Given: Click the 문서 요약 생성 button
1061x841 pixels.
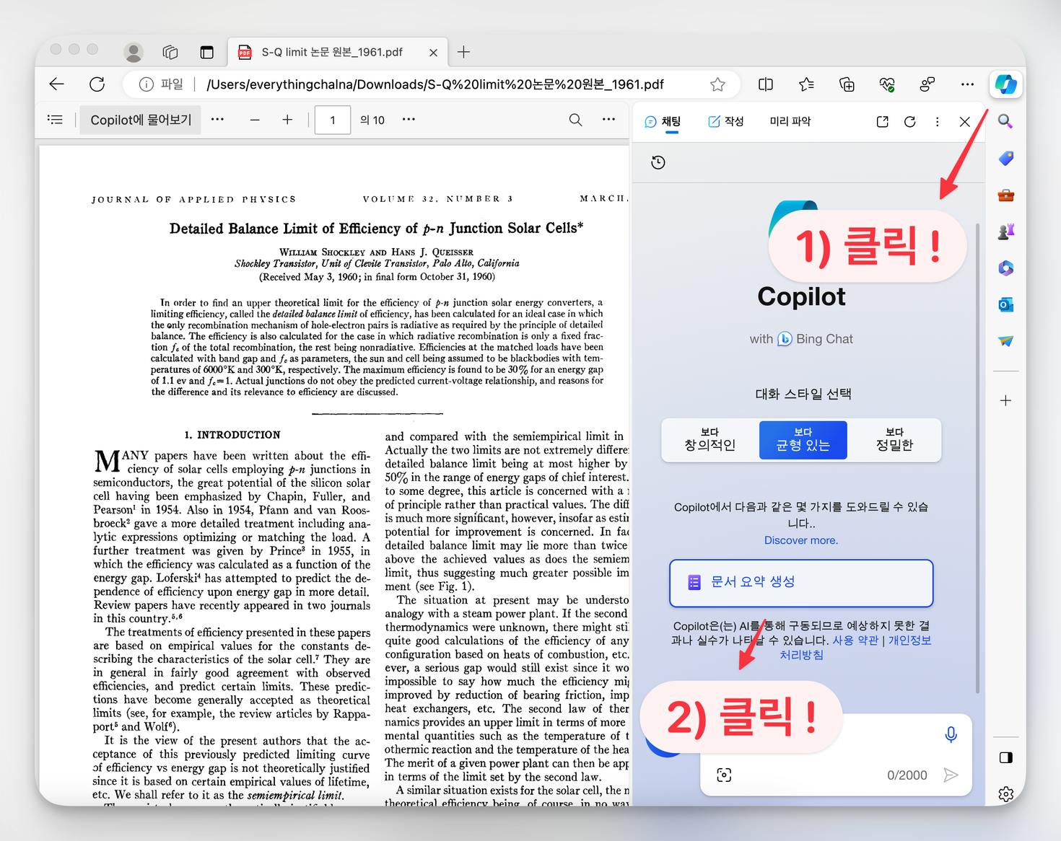Looking at the screenshot, I should (x=801, y=583).
